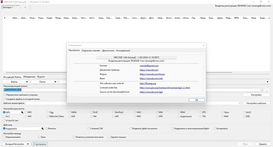Image resolution: width=273 pixels, height=147 pixels.
Task: Switch to the Метаданные tab
Action: (x=29, y=77)
